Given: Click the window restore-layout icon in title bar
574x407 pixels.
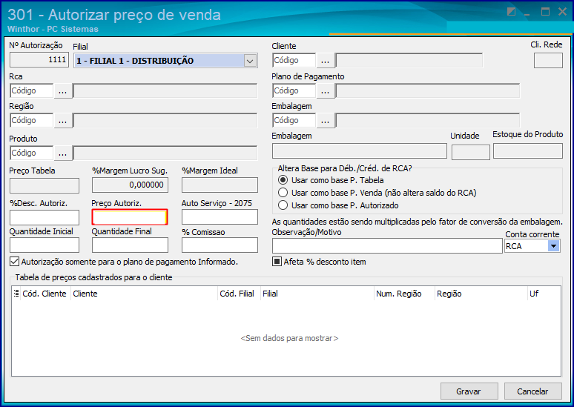Looking at the screenshot, I should coord(512,12).
